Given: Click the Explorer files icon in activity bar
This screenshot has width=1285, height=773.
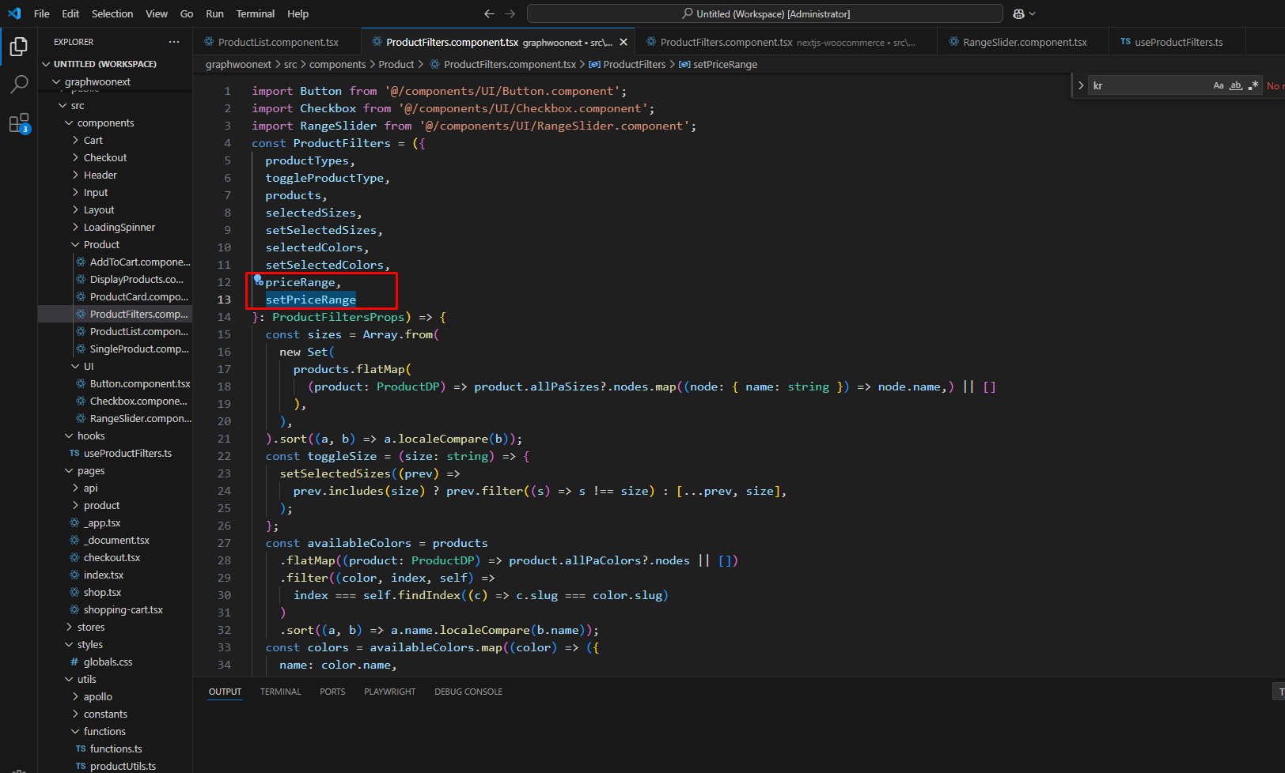Looking at the screenshot, I should [19, 47].
